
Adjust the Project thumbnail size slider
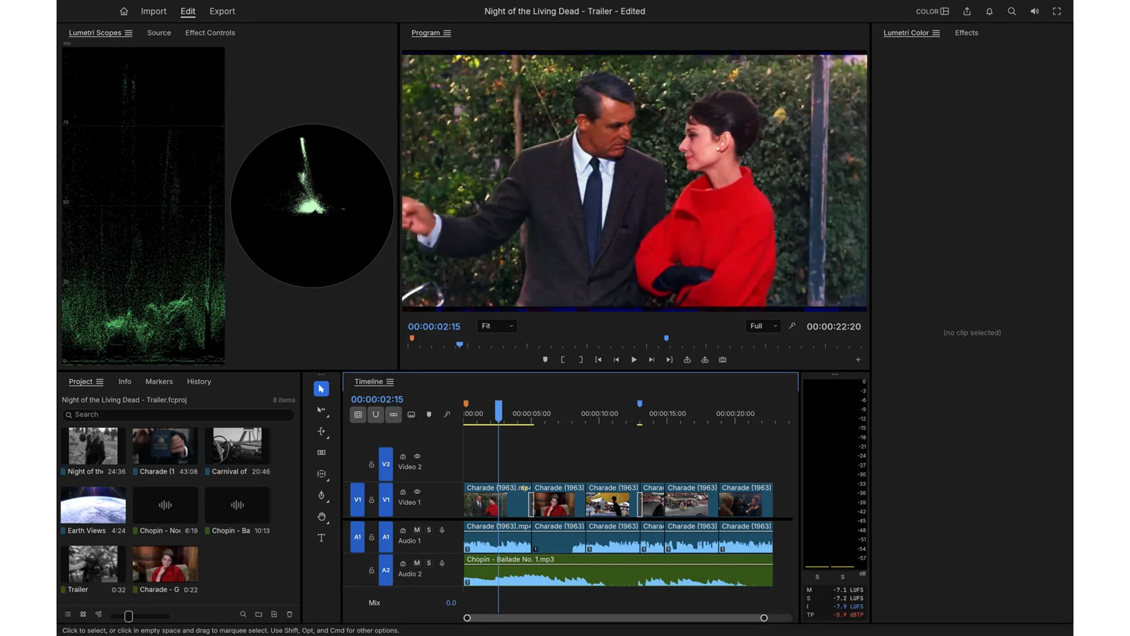click(x=128, y=616)
